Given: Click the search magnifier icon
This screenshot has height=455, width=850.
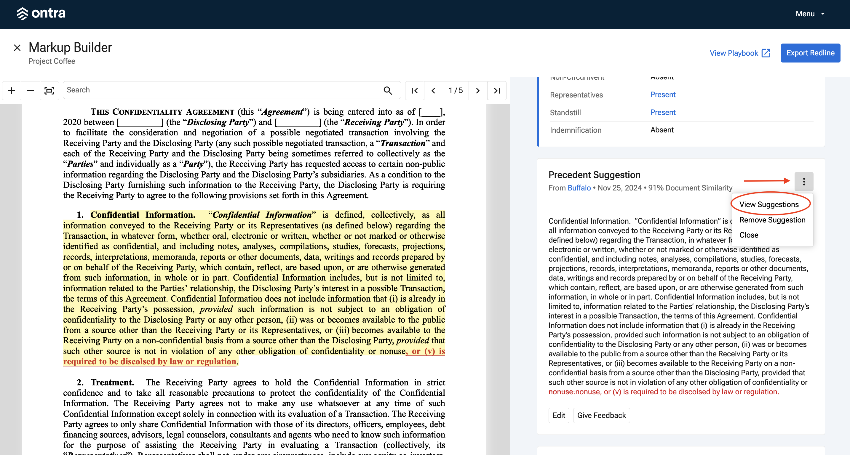Looking at the screenshot, I should click(388, 90).
